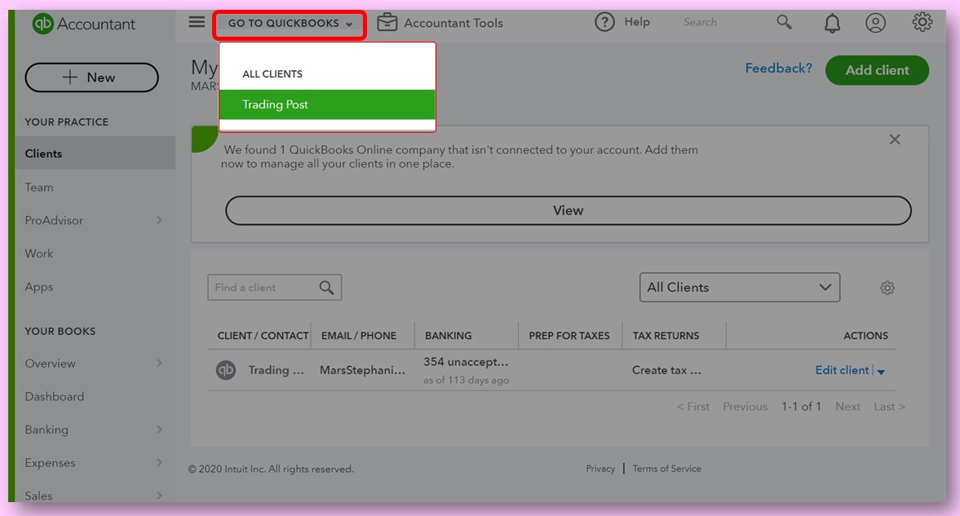Open Sales in the sidebar

pyautogui.click(x=38, y=496)
